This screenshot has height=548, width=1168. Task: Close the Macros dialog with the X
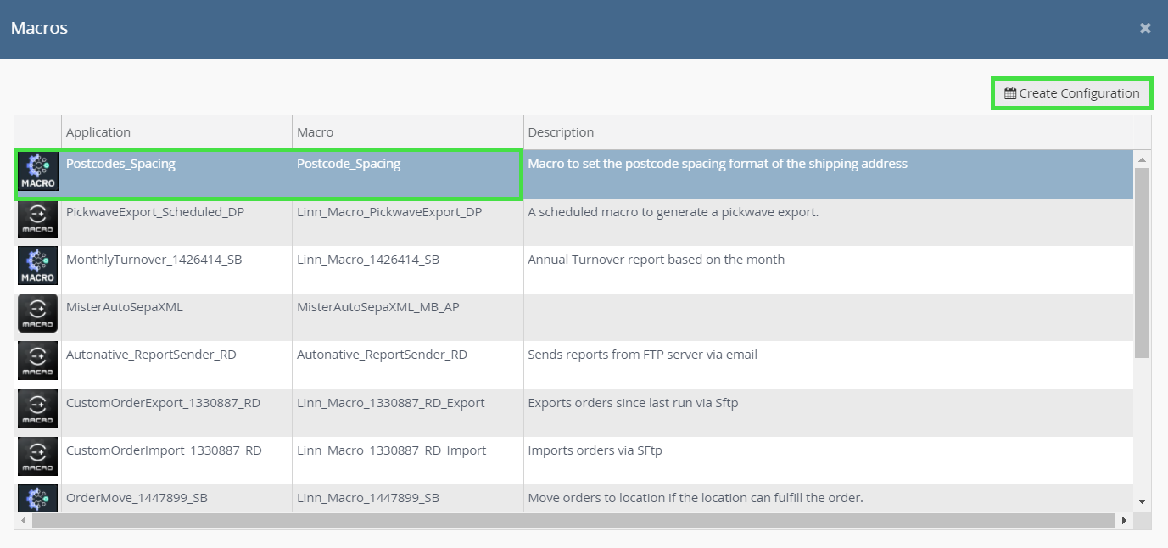[x=1145, y=29]
